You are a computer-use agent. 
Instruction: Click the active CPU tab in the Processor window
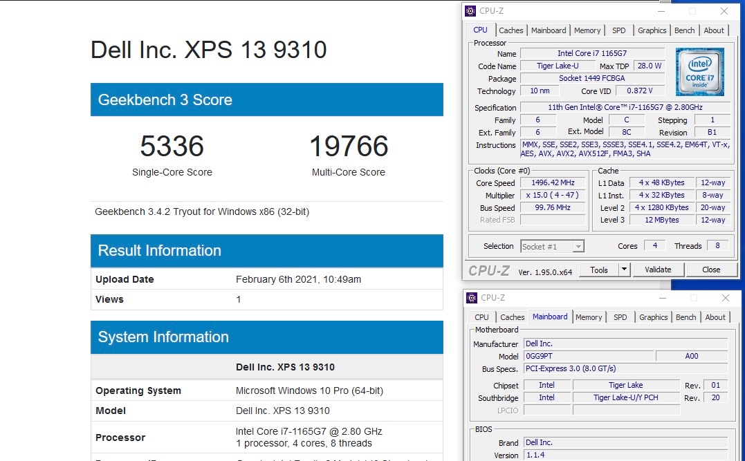(x=480, y=30)
